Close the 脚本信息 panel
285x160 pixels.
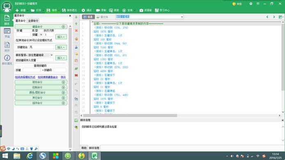tap(283, 120)
